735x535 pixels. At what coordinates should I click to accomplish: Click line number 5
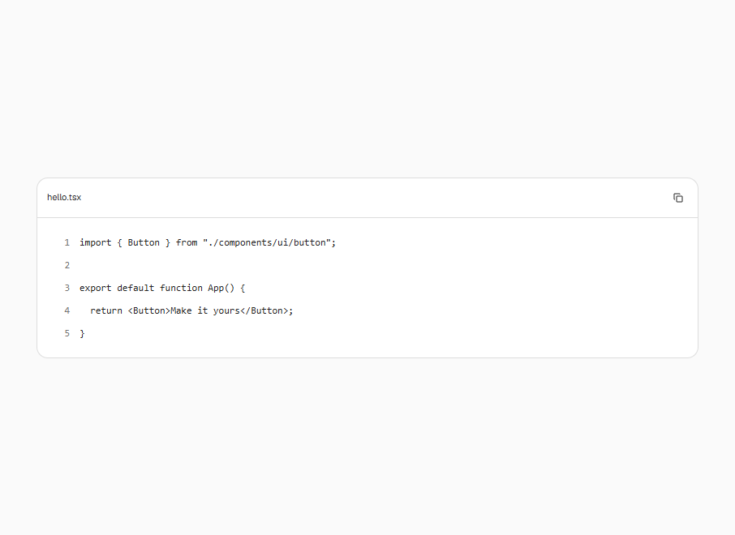[x=67, y=333]
